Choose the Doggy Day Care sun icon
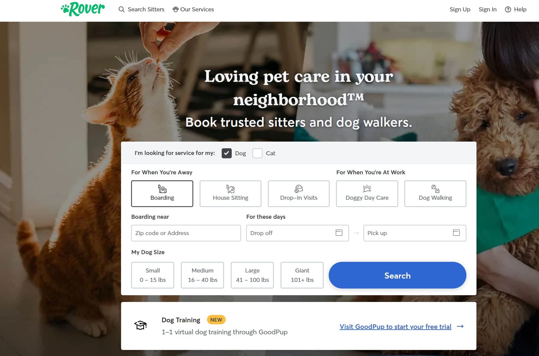539x356 pixels. (x=367, y=189)
